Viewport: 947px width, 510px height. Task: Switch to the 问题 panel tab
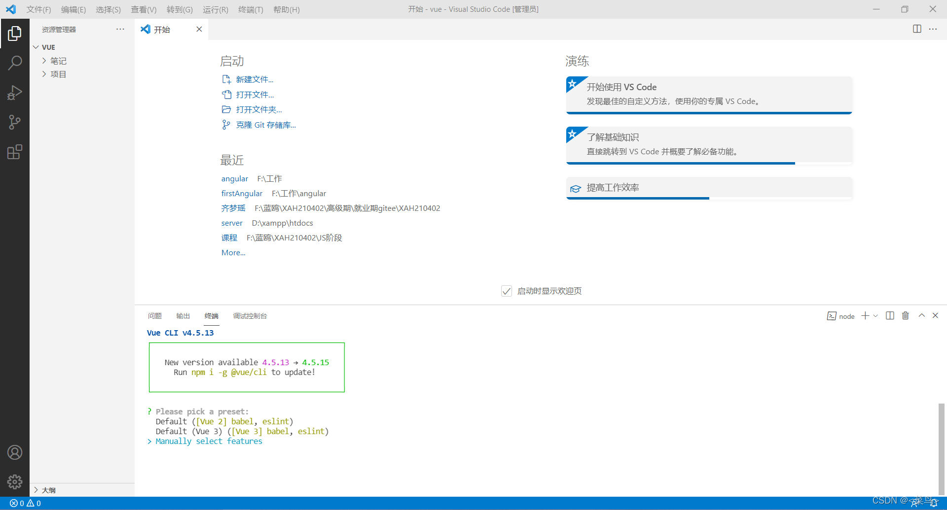(x=155, y=316)
